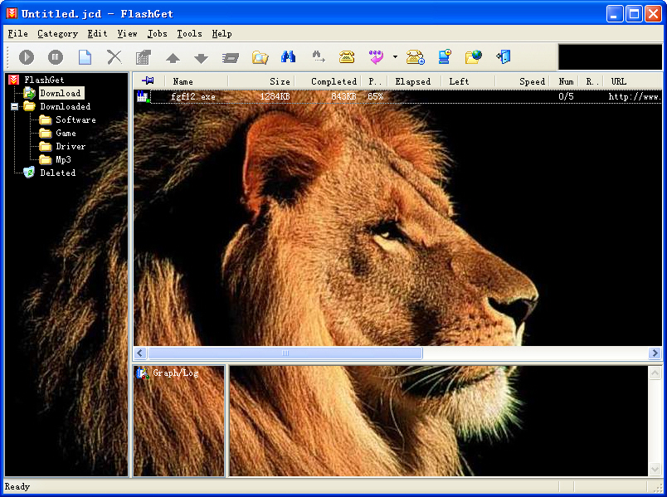Open the Jobs menu
The image size is (667, 497).
(157, 34)
